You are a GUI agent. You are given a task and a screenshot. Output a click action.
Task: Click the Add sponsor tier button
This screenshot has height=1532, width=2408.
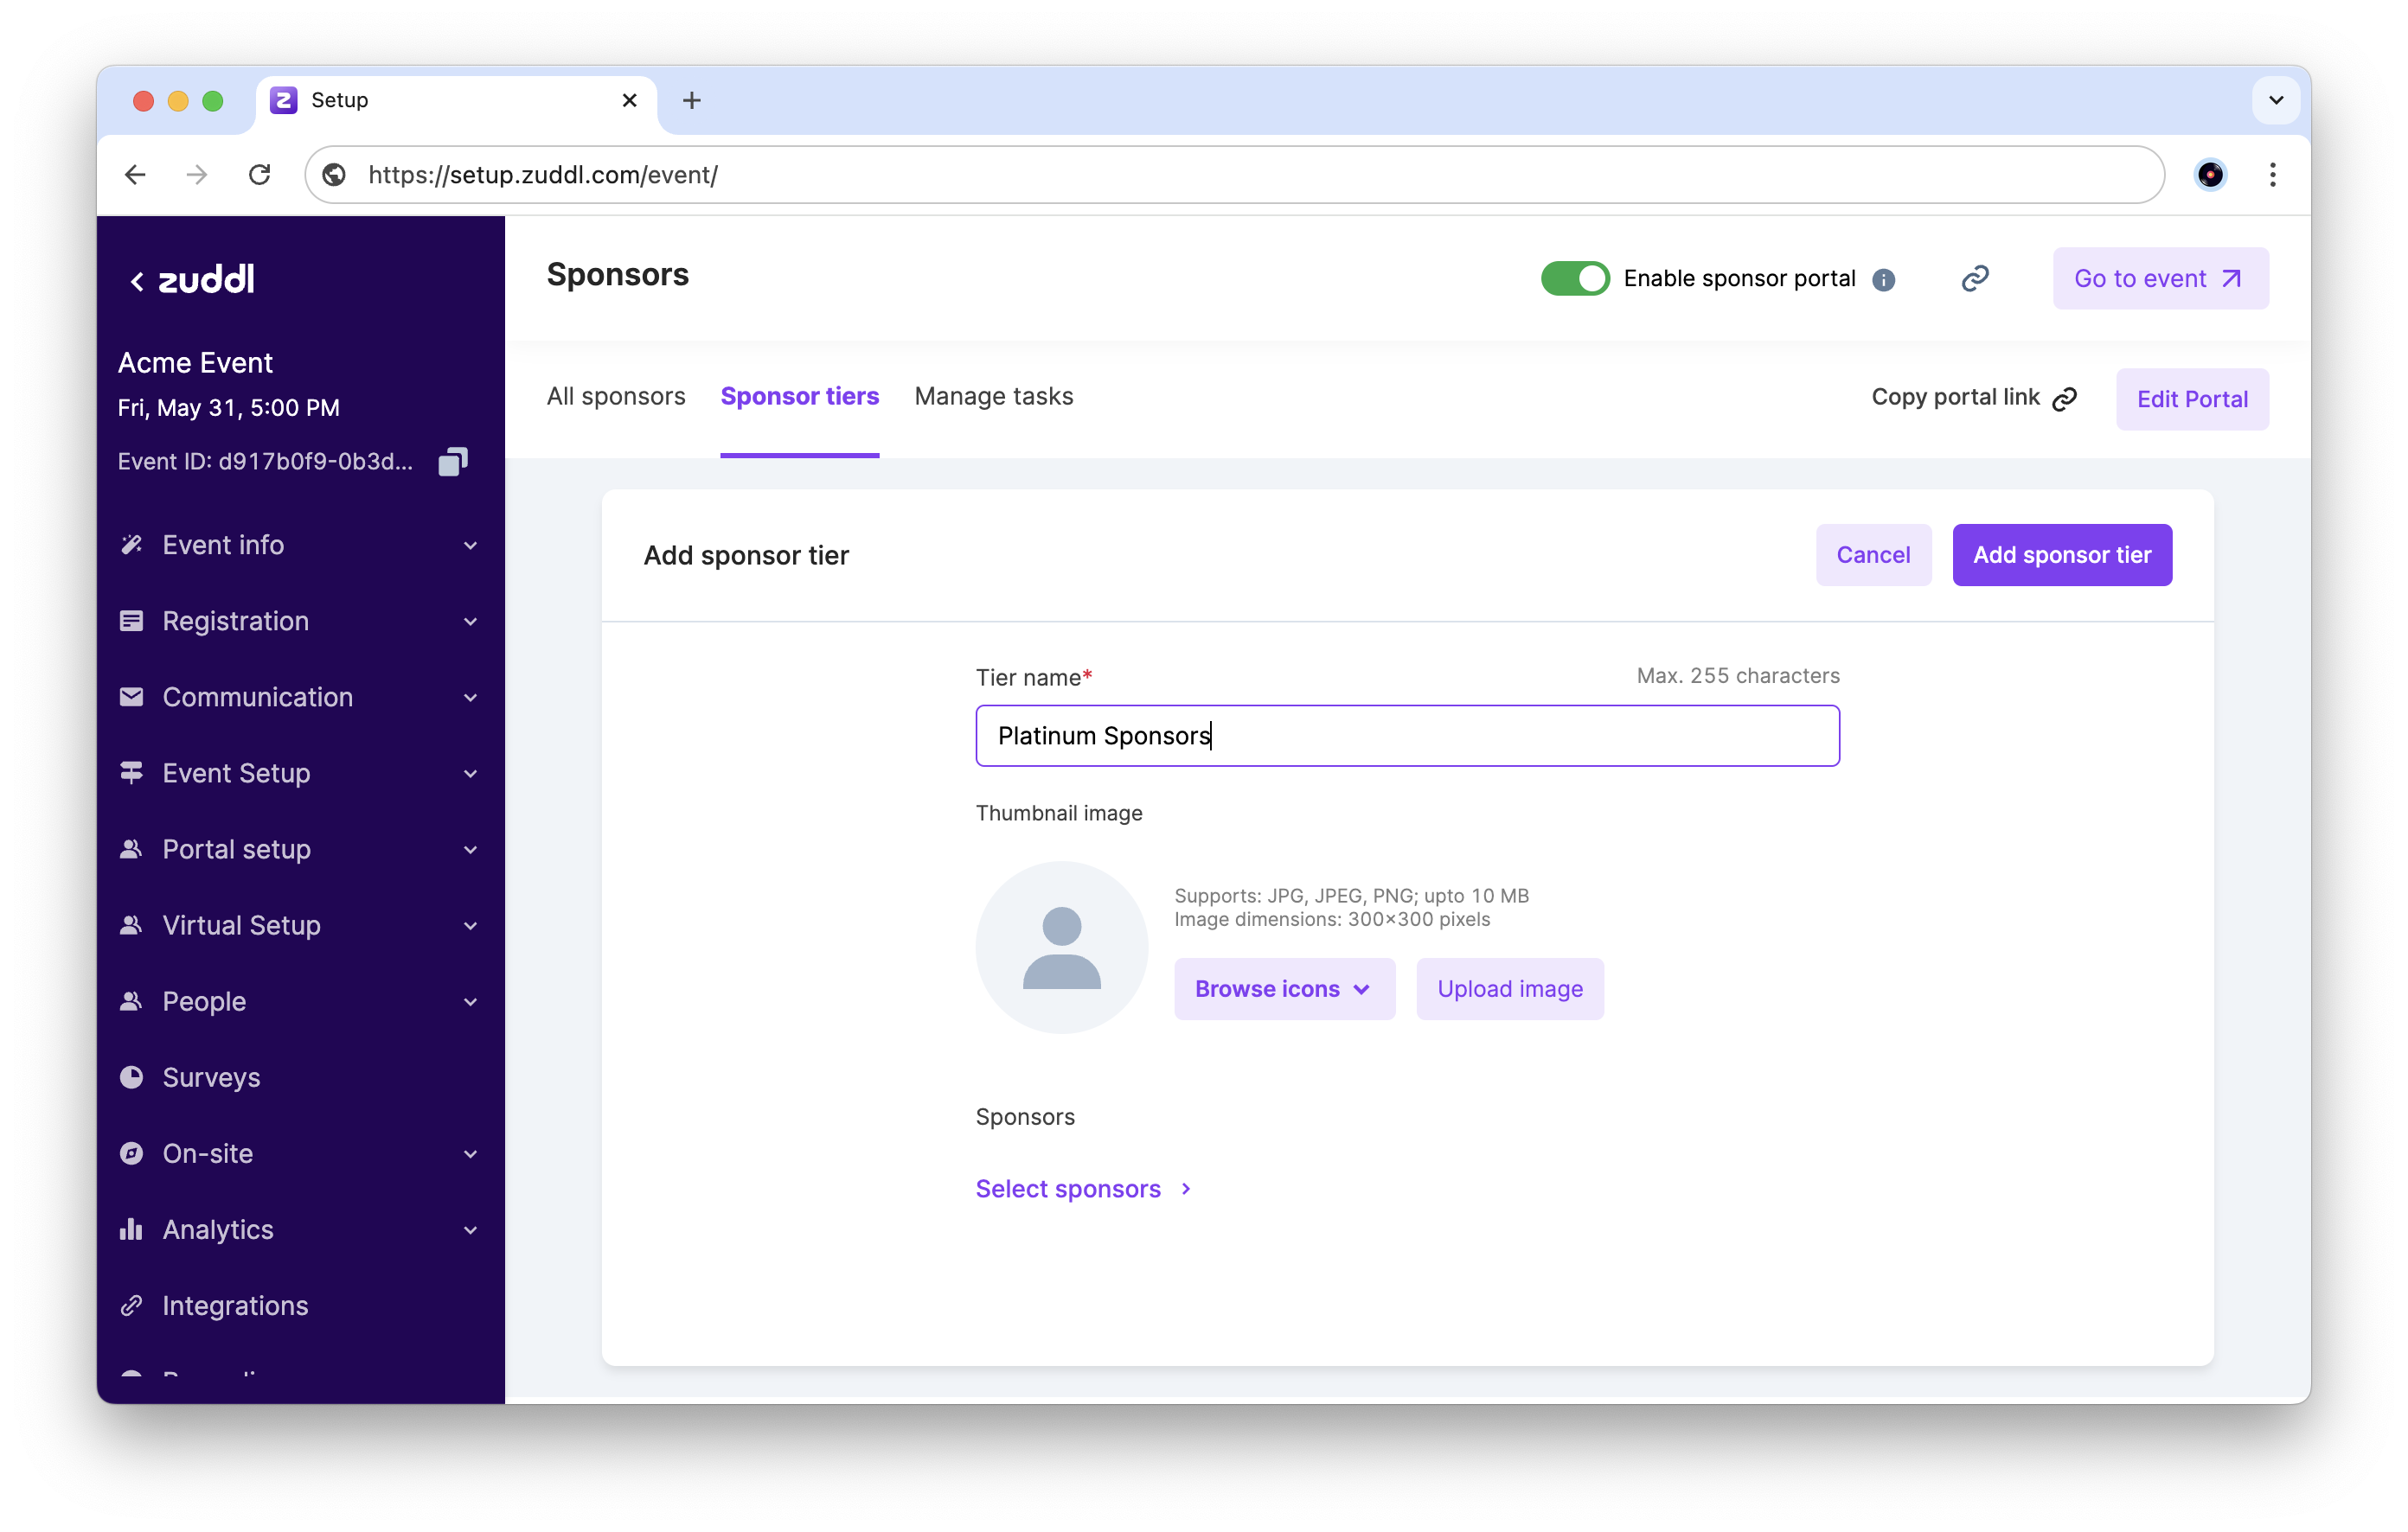pos(2061,555)
